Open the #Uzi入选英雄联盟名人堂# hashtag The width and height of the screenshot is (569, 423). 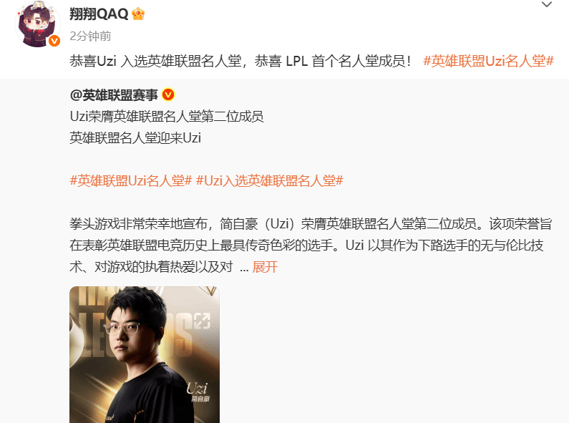pos(270,180)
